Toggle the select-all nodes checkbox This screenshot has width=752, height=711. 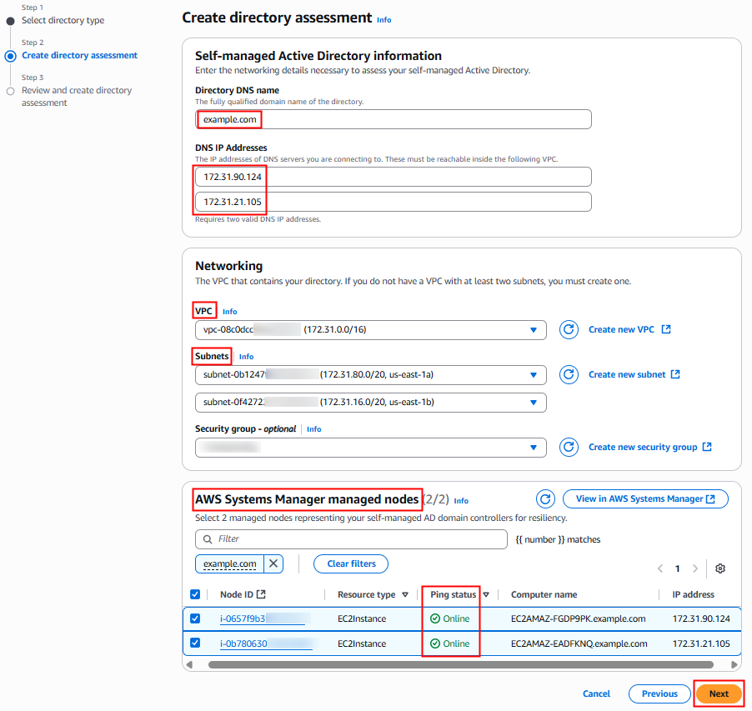pyautogui.click(x=195, y=594)
